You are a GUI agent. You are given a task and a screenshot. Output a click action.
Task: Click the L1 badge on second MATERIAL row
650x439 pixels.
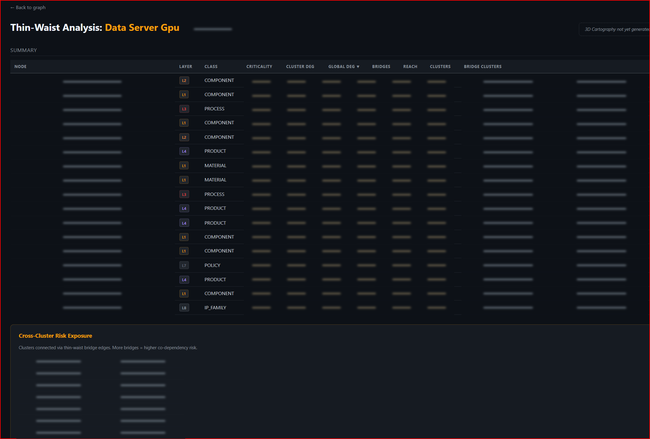tap(184, 180)
